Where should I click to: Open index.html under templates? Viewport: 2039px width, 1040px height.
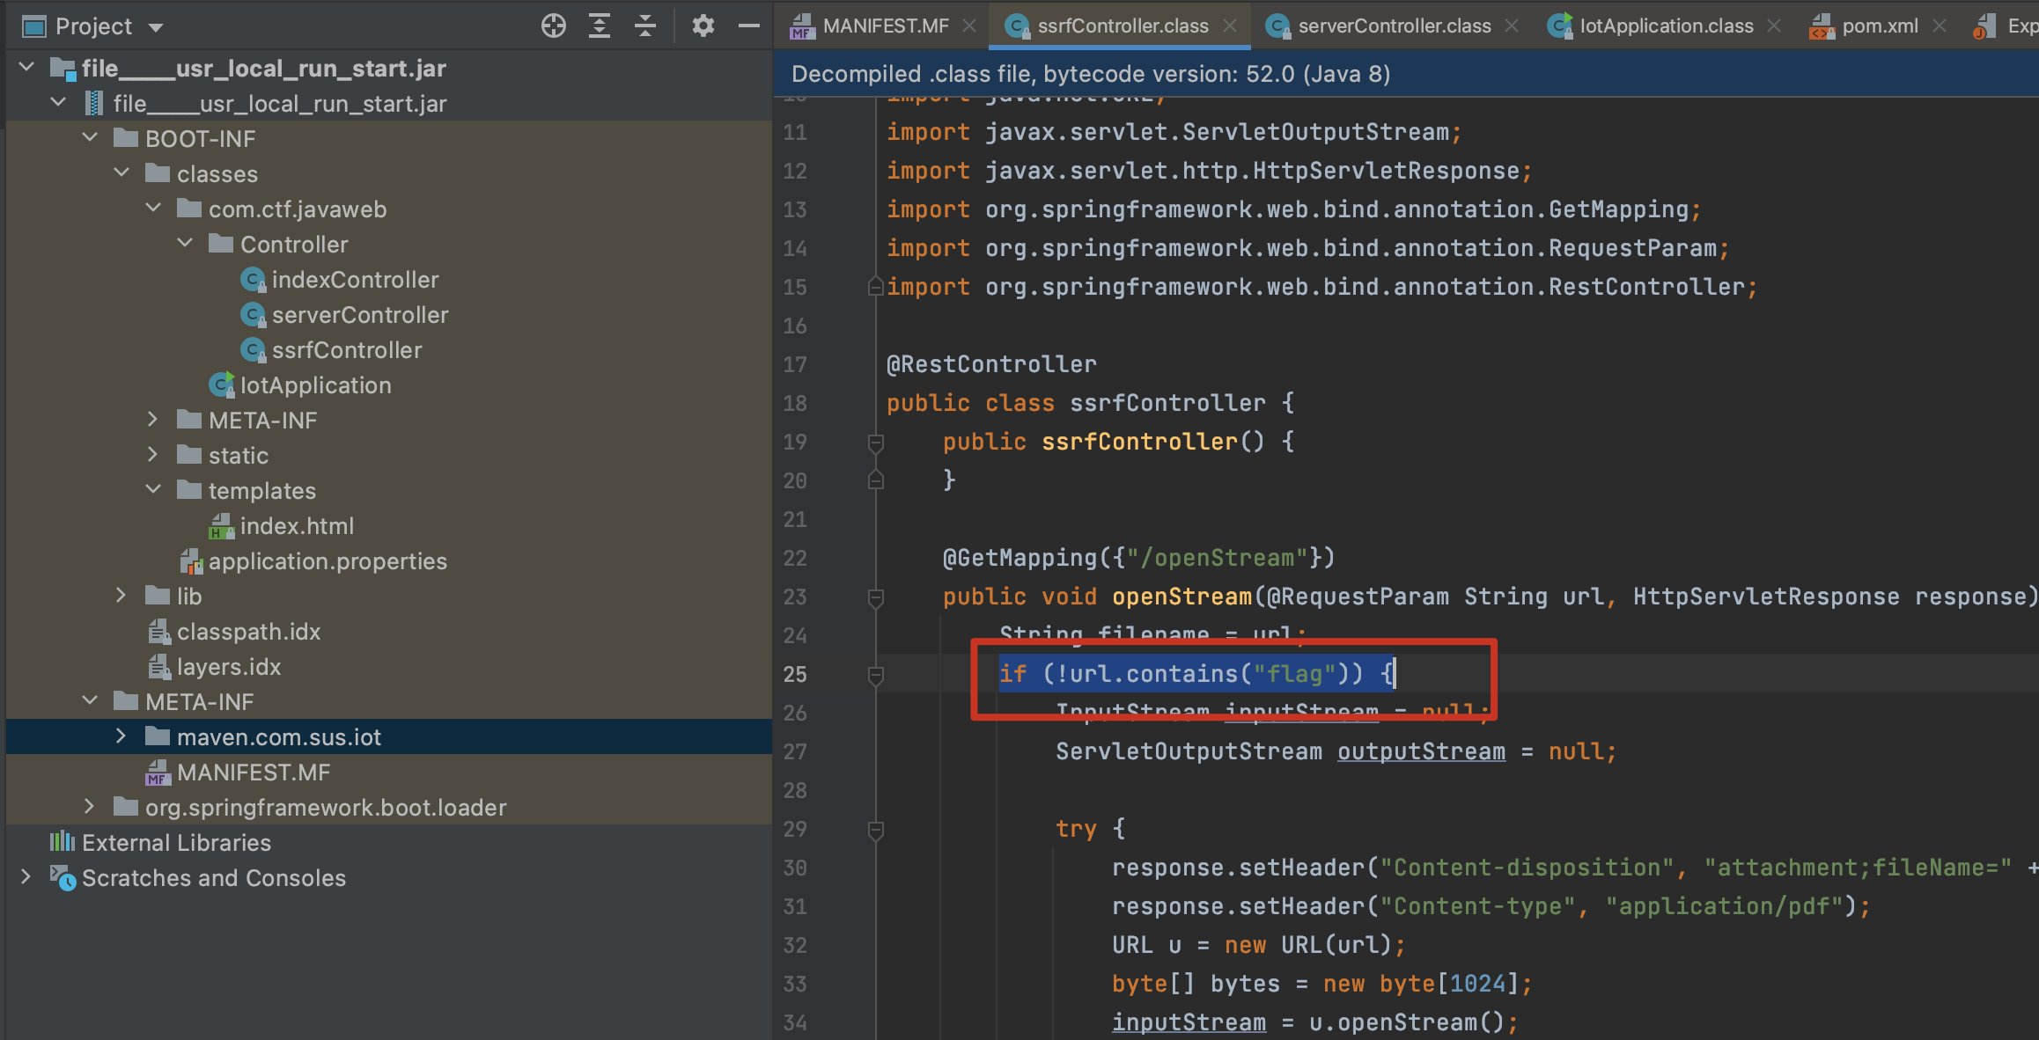pyautogui.click(x=296, y=526)
